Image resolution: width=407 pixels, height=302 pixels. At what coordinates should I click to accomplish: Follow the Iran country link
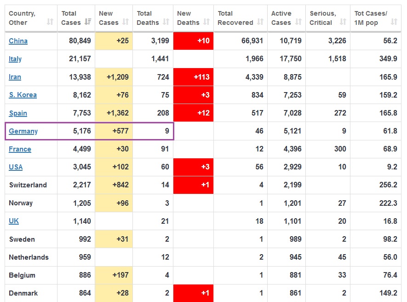point(15,77)
